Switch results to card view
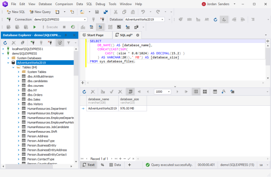Screen dimensions: 271x177 point(205,91)
